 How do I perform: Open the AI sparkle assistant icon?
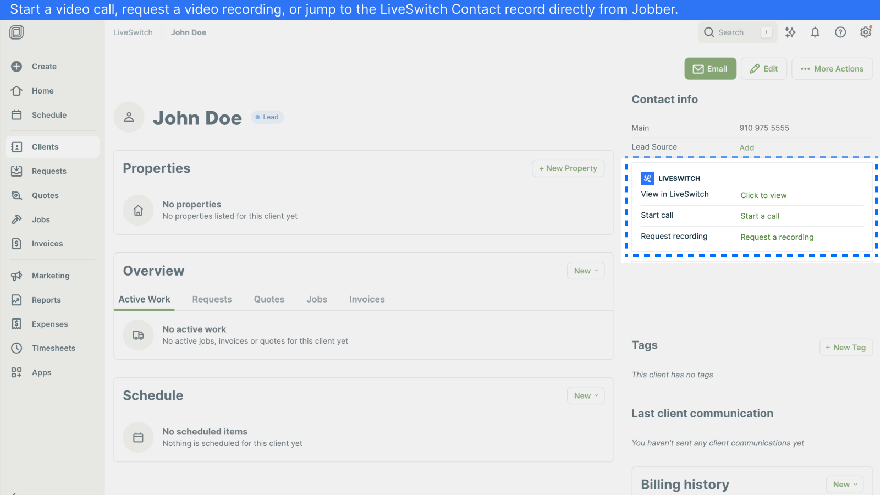[790, 32]
